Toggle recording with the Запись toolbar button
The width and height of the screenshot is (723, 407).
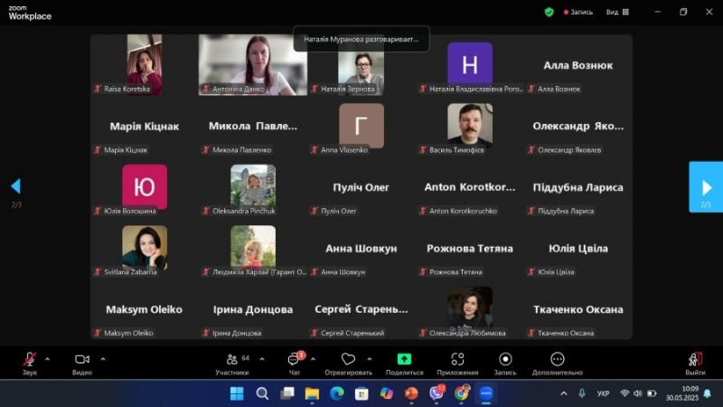tap(505, 360)
